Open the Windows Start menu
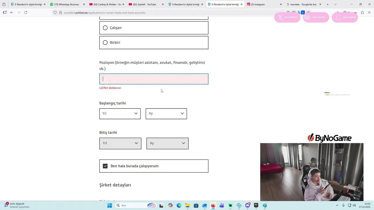Viewport: 374px width, 210px height. point(110,205)
